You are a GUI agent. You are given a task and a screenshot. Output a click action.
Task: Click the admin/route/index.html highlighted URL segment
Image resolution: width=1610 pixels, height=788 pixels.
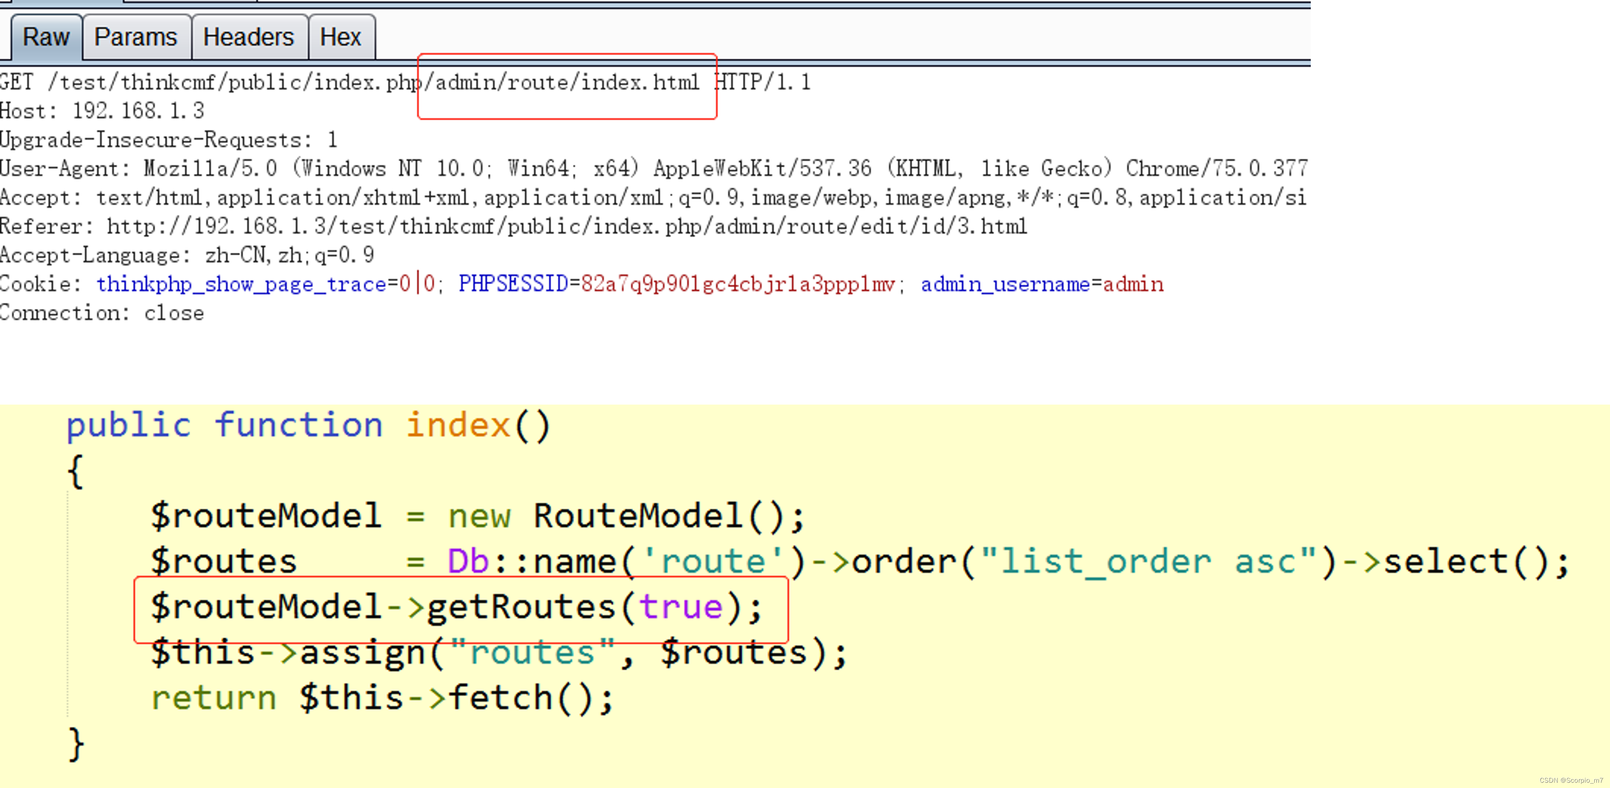(566, 83)
